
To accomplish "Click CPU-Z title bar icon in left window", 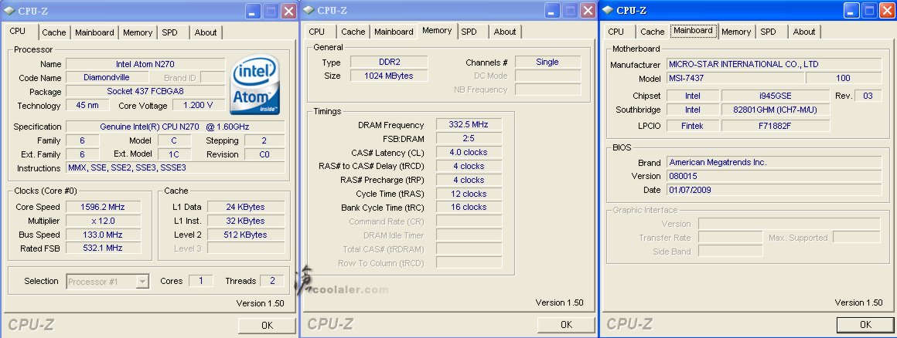I will pyautogui.click(x=9, y=11).
